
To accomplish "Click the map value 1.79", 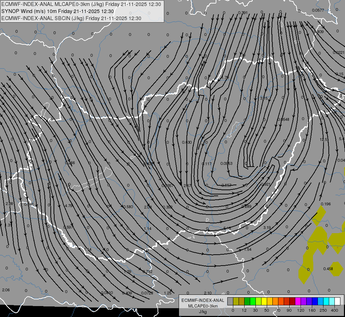I will point(225,77).
